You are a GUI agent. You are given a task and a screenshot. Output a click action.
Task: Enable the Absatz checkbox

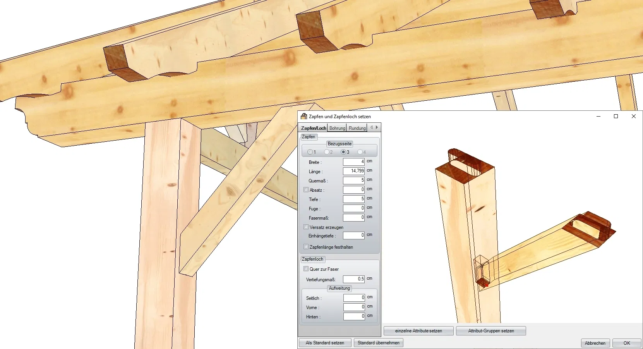[306, 190]
